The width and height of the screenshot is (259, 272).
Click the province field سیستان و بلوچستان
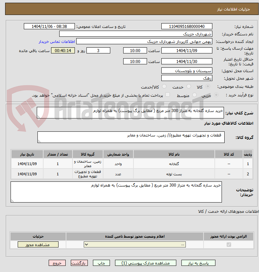[187, 70]
